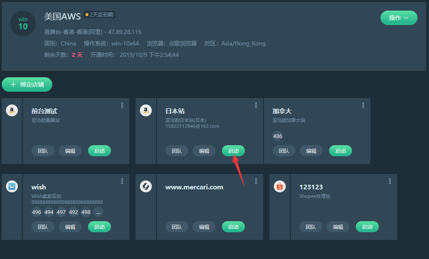Click the 时区：Asia/Hong_Kong text
429x259 pixels.
coord(235,43)
